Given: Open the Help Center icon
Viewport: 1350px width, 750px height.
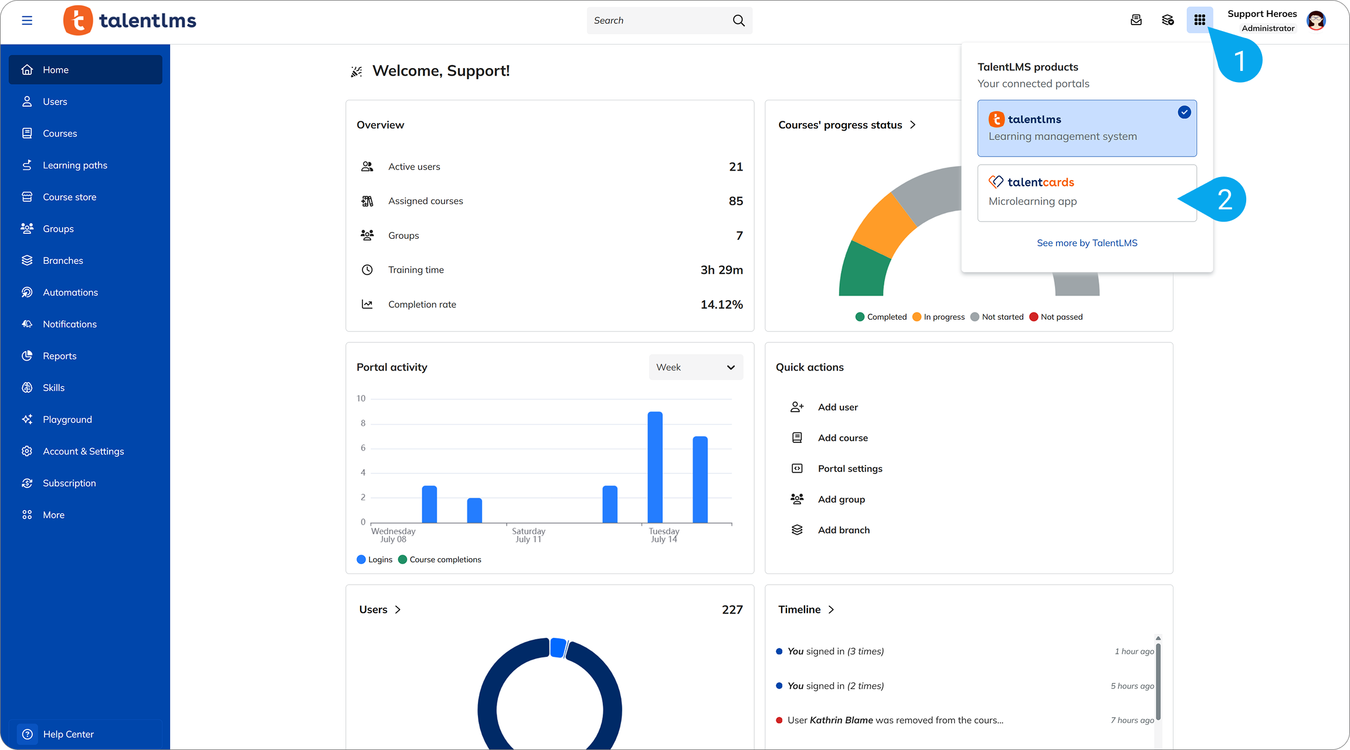Looking at the screenshot, I should (27, 734).
